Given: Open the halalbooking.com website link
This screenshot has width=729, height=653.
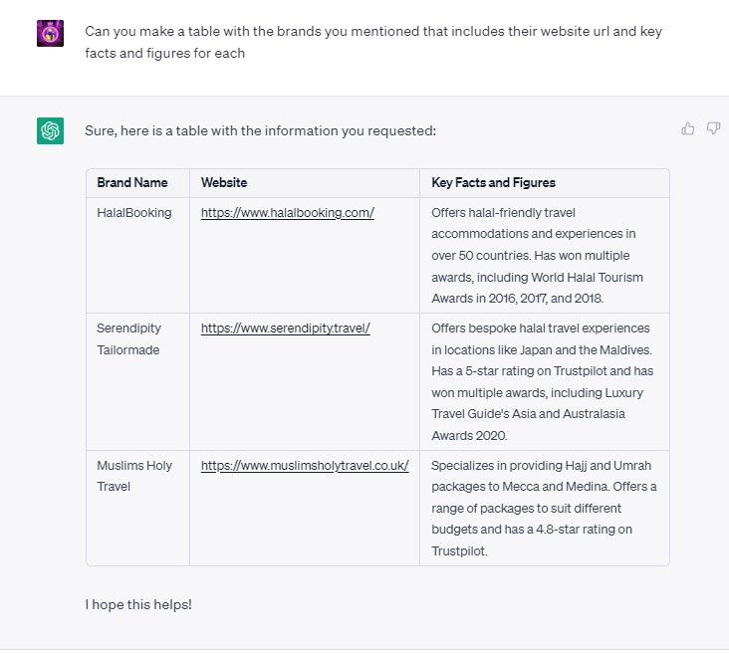Looking at the screenshot, I should [x=287, y=212].
